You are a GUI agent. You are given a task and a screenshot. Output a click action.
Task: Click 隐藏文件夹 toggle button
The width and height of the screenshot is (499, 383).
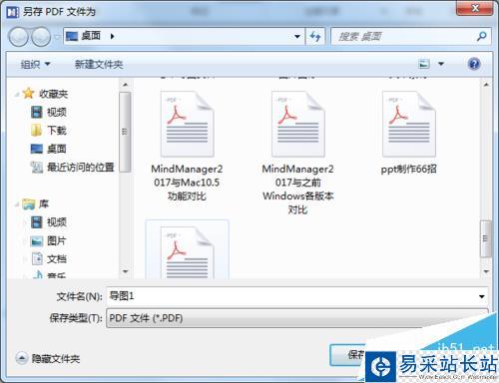coord(48,358)
